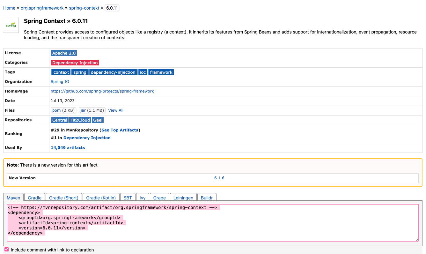Click the Spring logo icon
Image resolution: width=426 pixels, height=254 pixels.
click(x=11, y=25)
